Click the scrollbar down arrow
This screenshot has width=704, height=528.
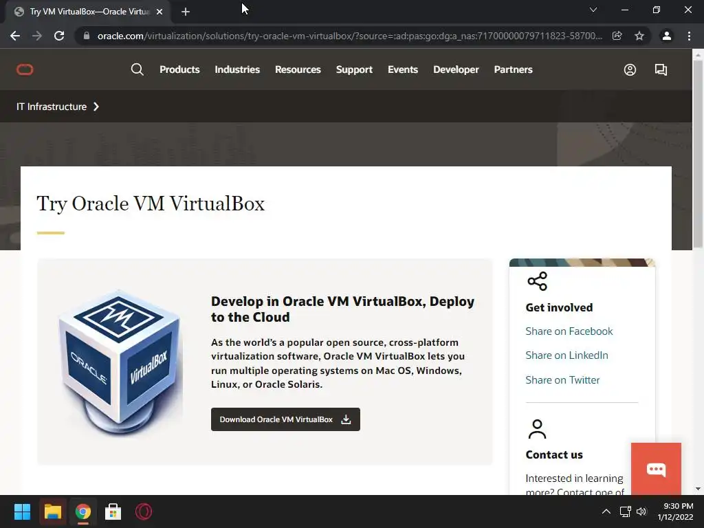tap(698, 489)
